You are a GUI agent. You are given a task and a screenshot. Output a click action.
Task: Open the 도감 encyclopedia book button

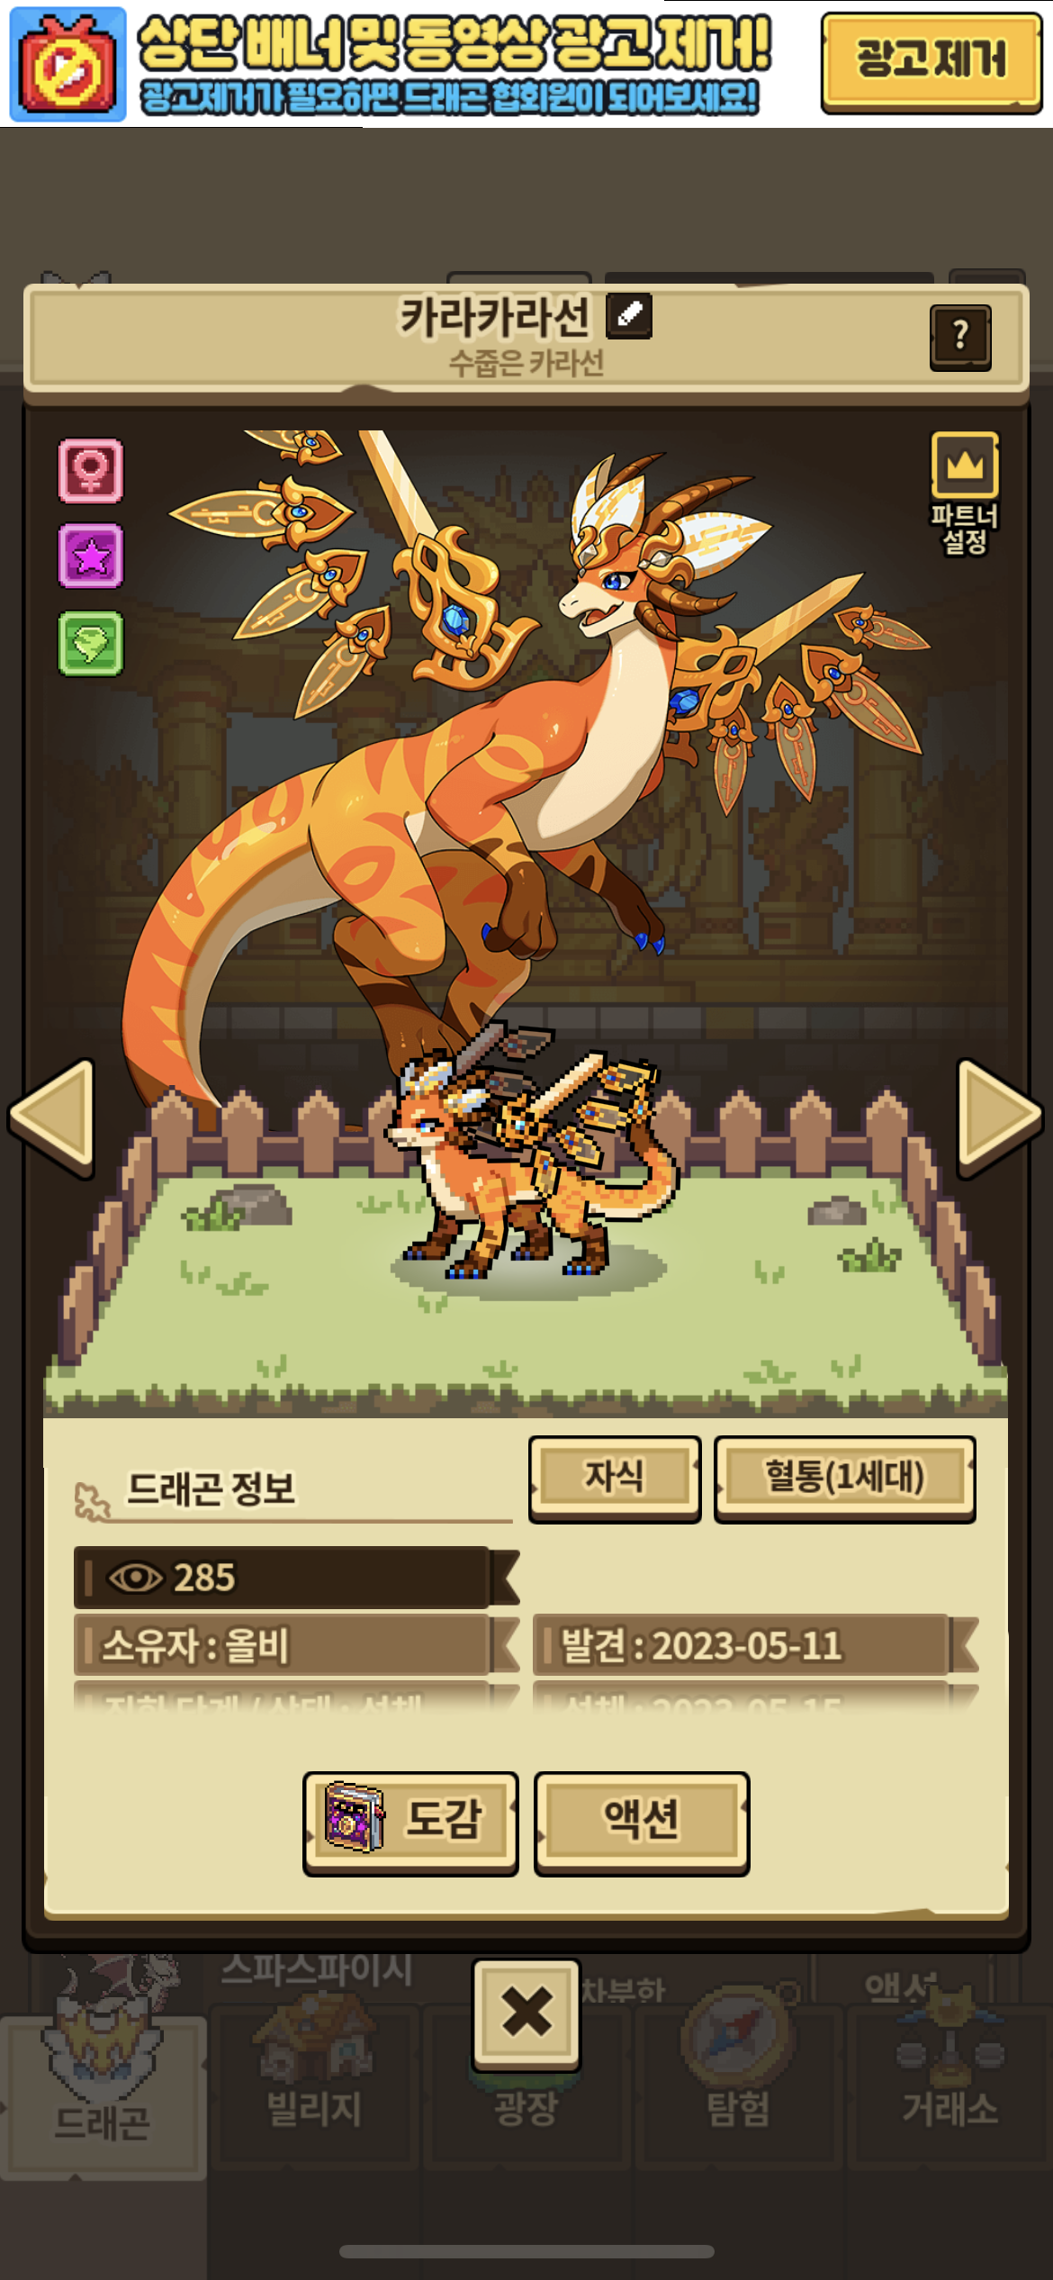pos(410,1823)
